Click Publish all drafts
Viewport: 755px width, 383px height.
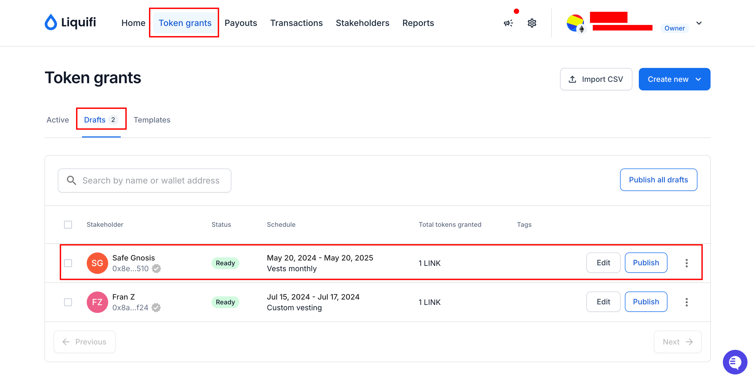pyautogui.click(x=658, y=179)
